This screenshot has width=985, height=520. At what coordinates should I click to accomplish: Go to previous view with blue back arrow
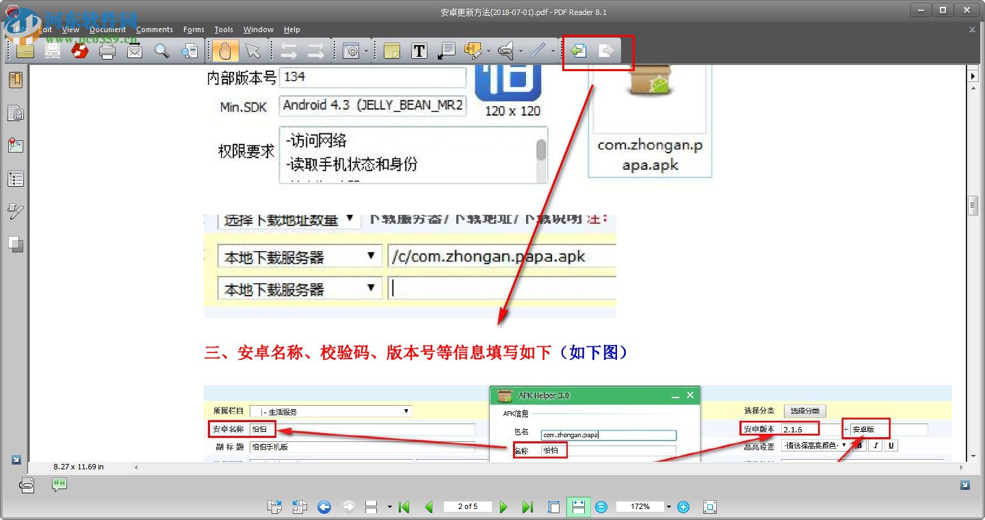click(324, 507)
